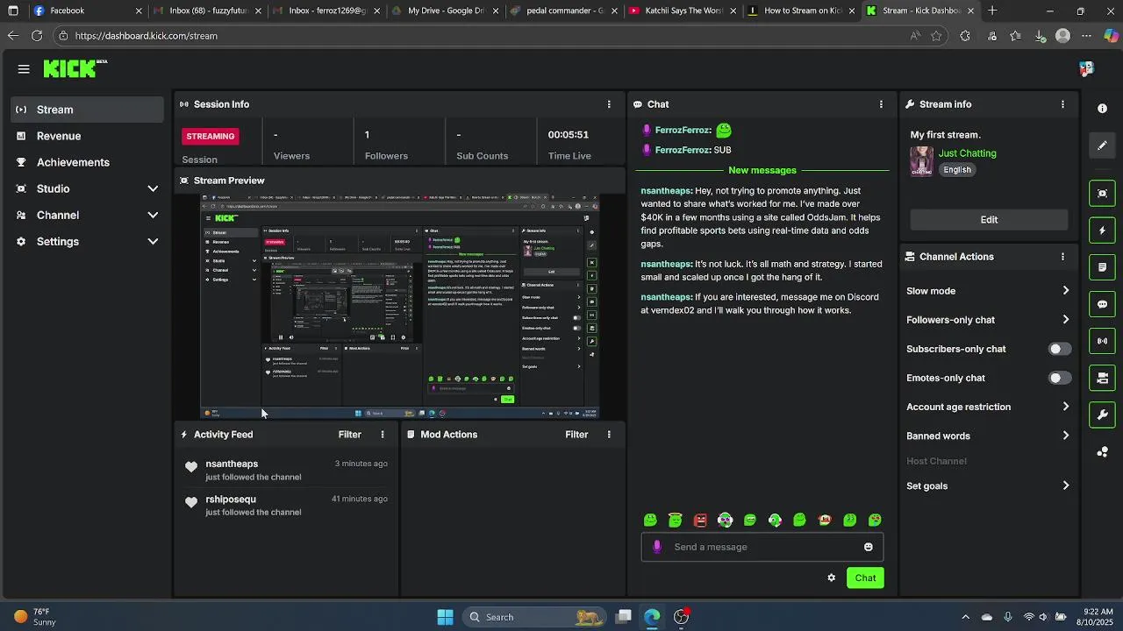Click the English language tag

[957, 170]
